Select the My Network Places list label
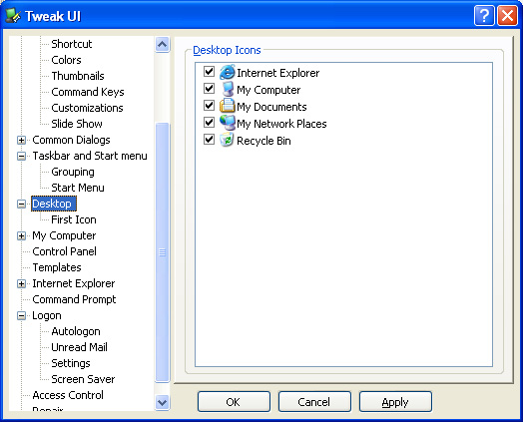 tap(281, 124)
